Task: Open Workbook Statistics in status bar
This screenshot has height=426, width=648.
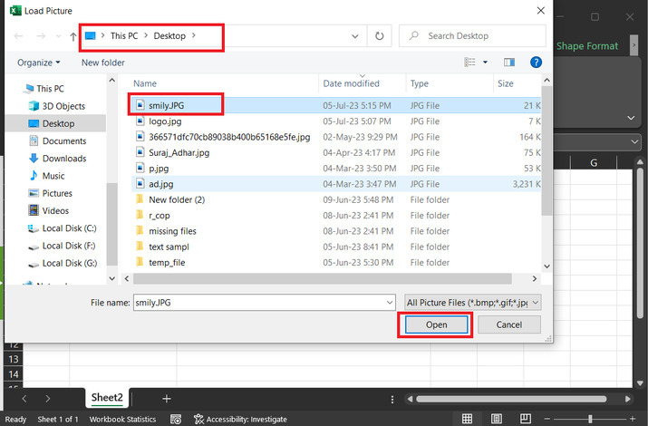Action: (x=122, y=419)
